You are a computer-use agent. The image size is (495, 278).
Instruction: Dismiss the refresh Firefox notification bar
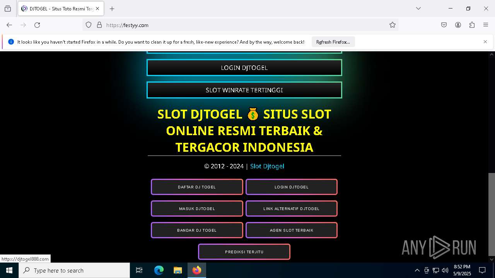pos(485,42)
